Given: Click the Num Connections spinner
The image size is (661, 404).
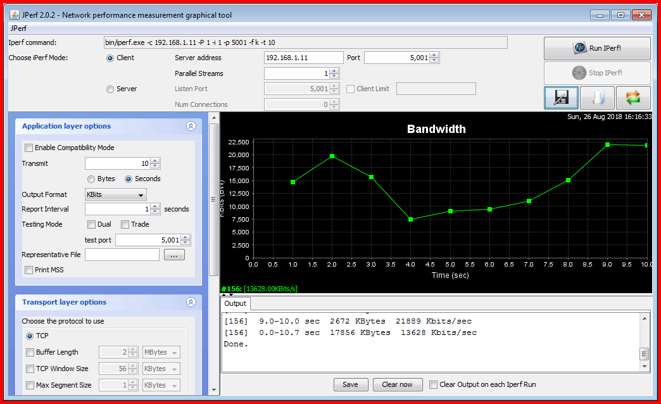Looking at the screenshot, I should [x=301, y=104].
